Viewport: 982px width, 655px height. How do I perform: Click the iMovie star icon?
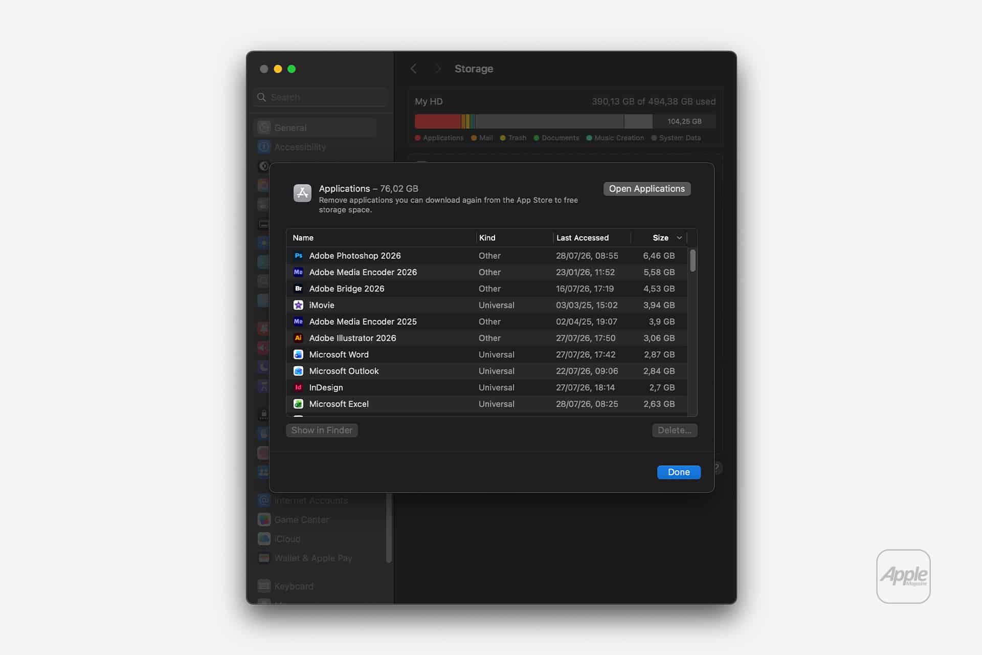pos(298,305)
